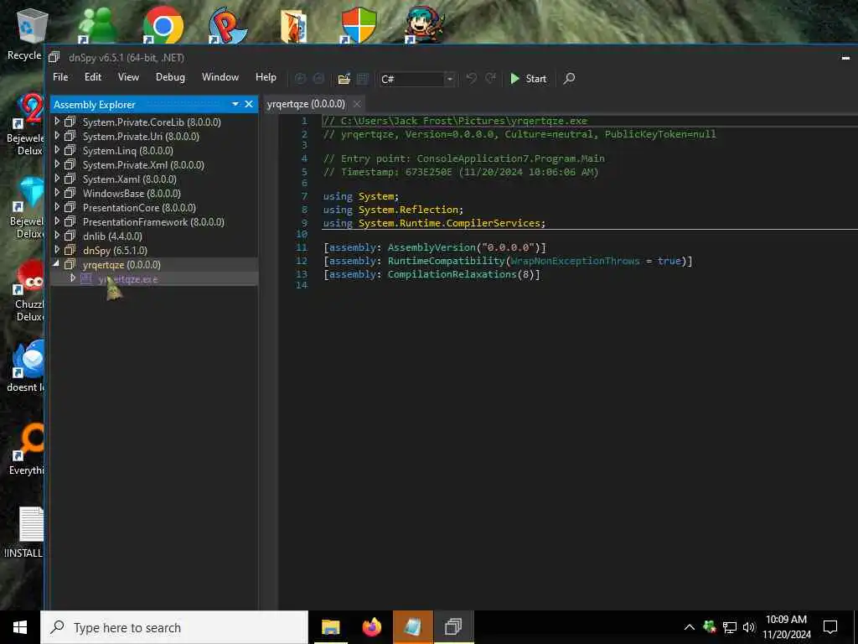Open the Assembly Explorer panel options arrow
The image size is (858, 644).
235,104
